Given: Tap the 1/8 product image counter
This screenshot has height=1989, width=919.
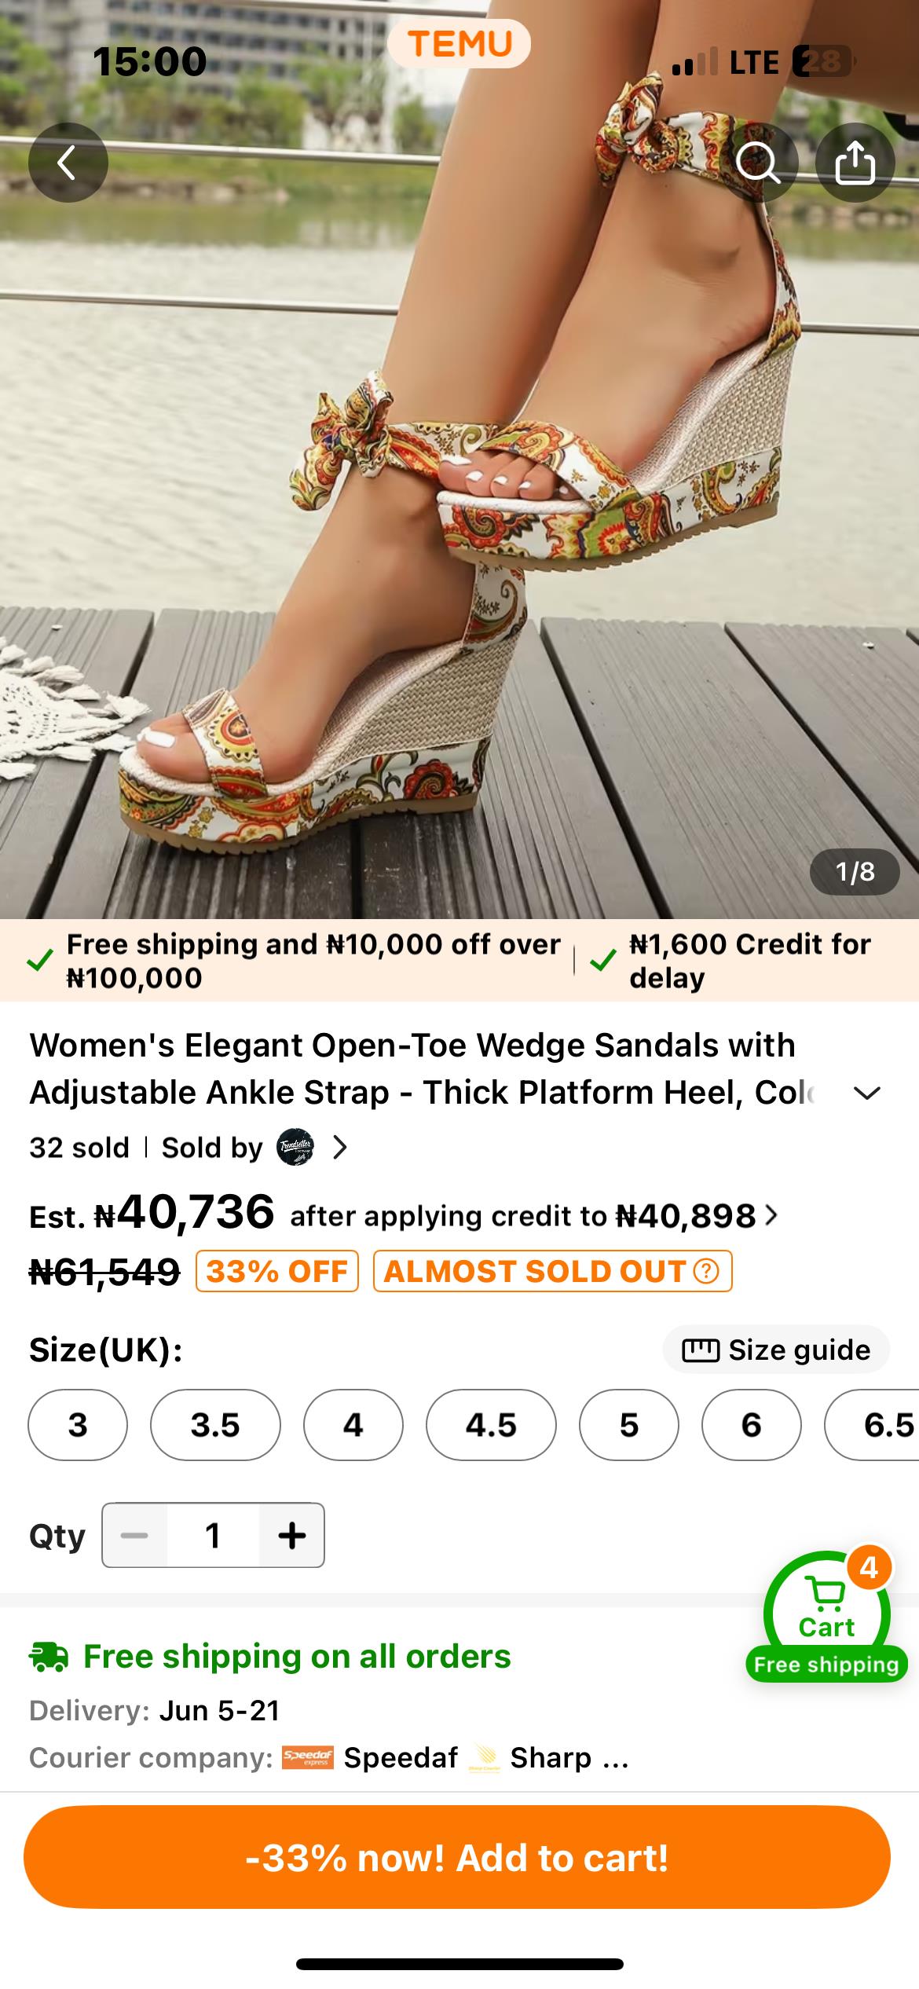Looking at the screenshot, I should (855, 871).
